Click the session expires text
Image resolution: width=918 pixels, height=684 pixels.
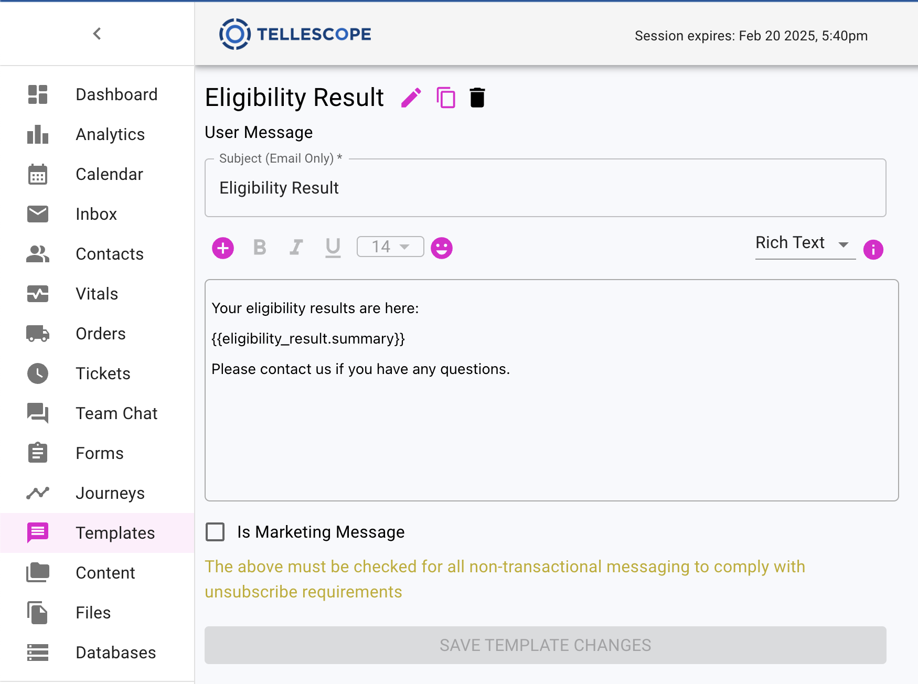pyautogui.click(x=751, y=36)
